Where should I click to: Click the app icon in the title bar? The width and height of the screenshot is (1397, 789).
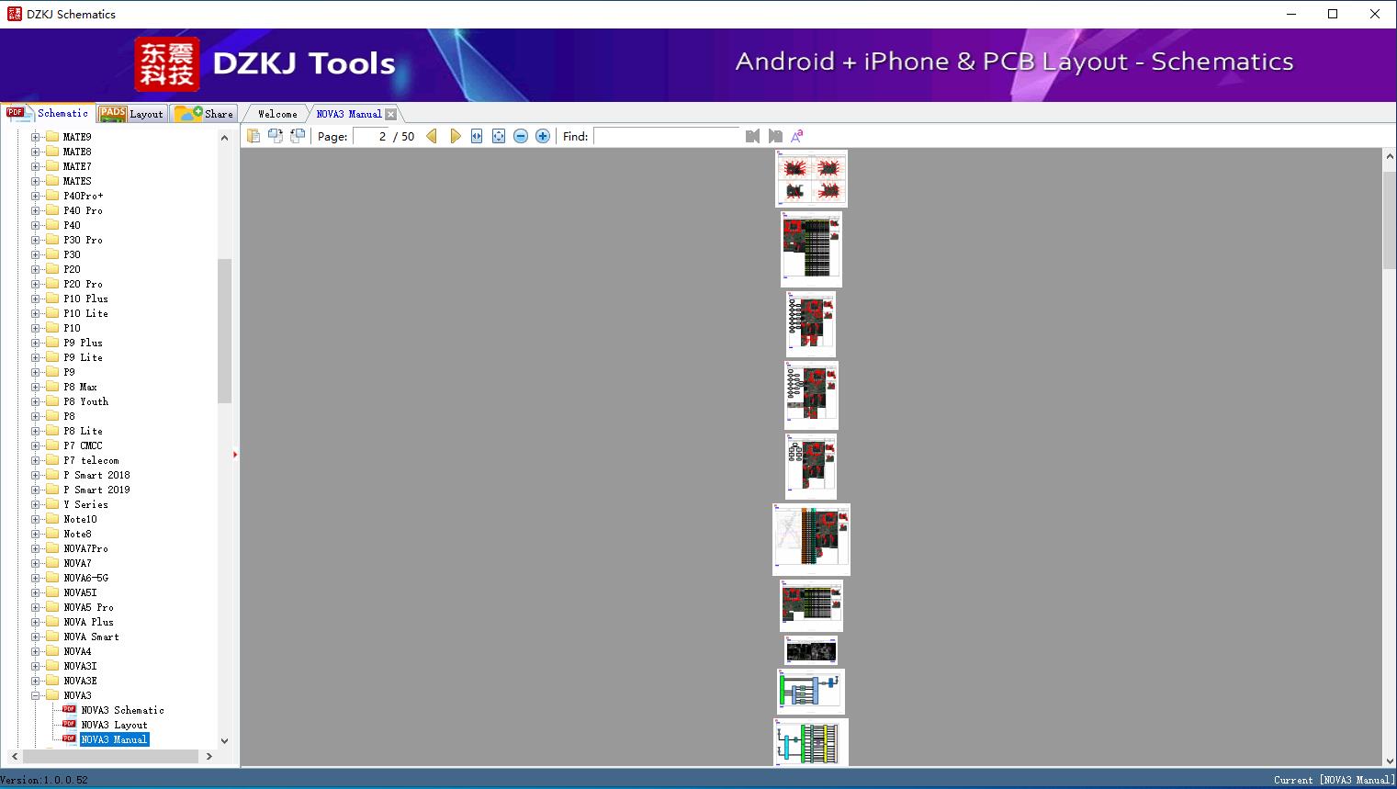(x=14, y=14)
